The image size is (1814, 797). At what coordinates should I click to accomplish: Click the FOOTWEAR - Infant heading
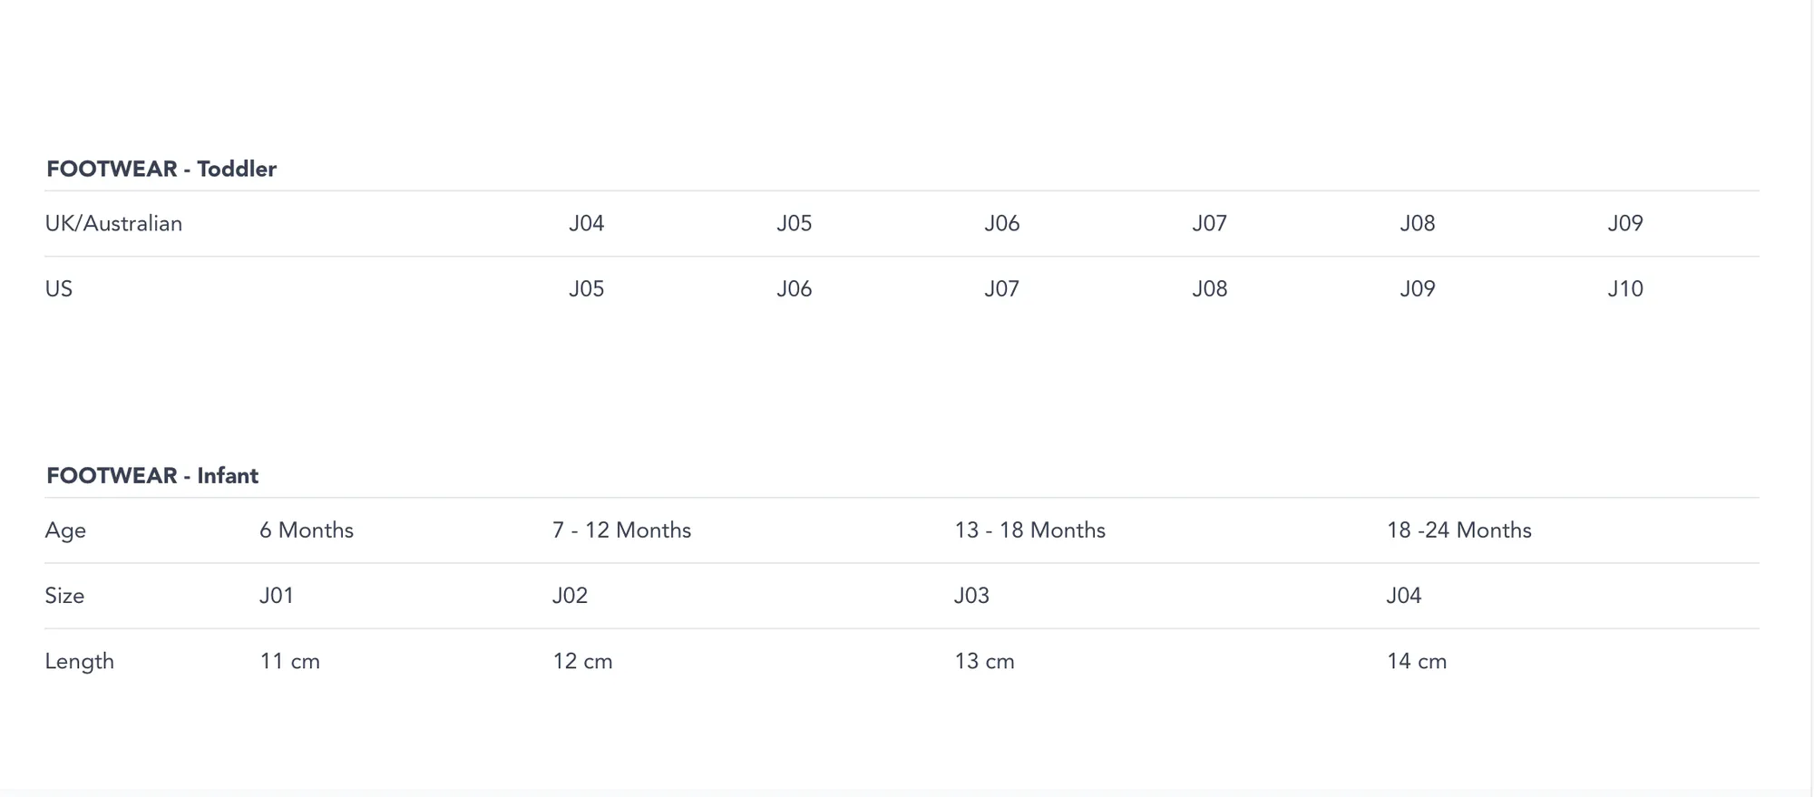point(152,476)
